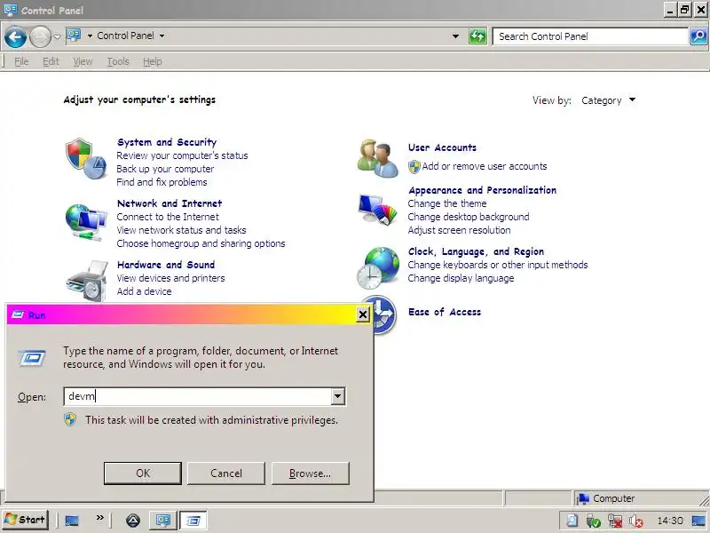Open the Tools menu

(x=118, y=61)
